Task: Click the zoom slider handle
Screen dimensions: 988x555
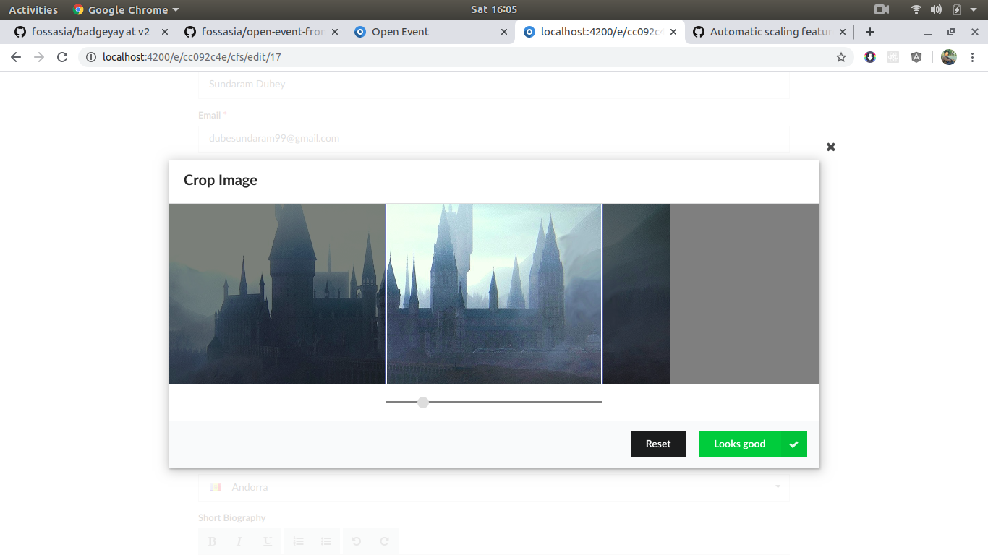Action: 423,402
